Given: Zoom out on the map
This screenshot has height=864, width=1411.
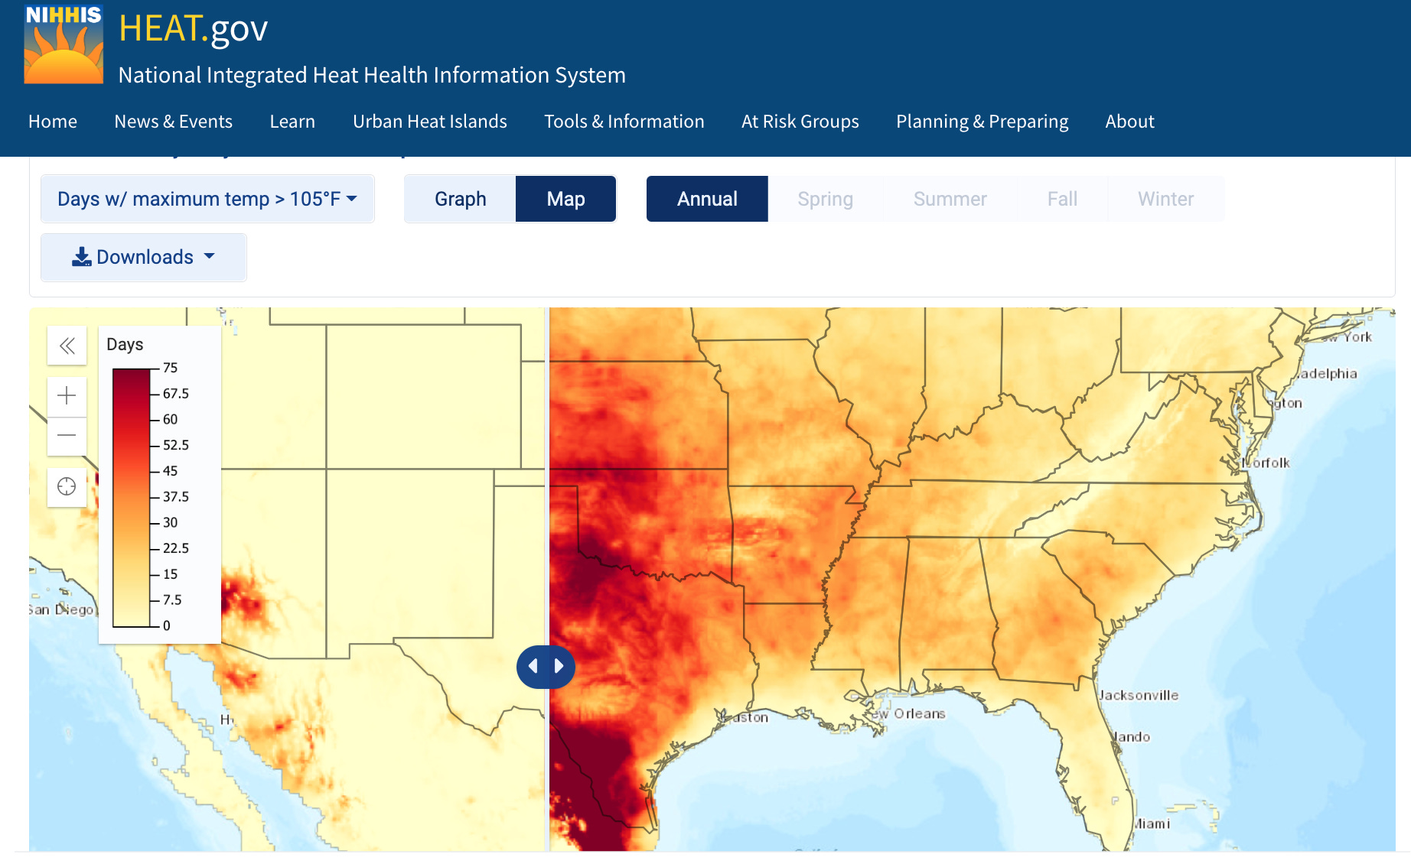Looking at the screenshot, I should coord(67,436).
